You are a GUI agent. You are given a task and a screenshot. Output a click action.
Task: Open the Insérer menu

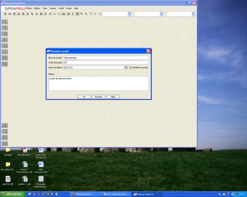[x=53, y=8]
